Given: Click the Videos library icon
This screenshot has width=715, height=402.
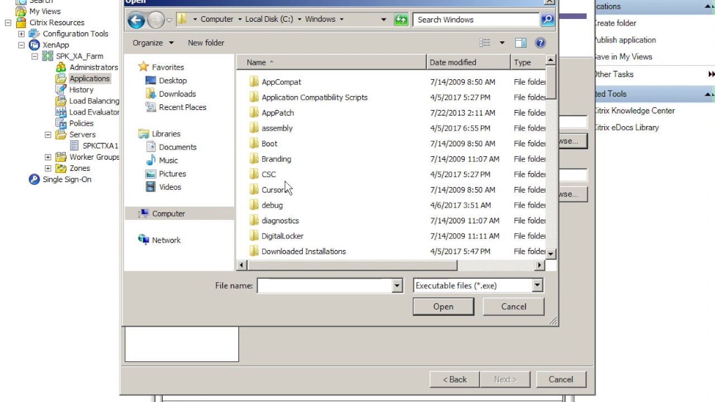Looking at the screenshot, I should 150,187.
